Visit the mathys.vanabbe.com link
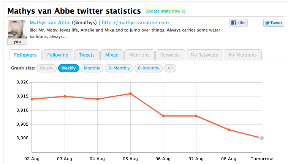This screenshot has height=164, width=288. (135, 23)
